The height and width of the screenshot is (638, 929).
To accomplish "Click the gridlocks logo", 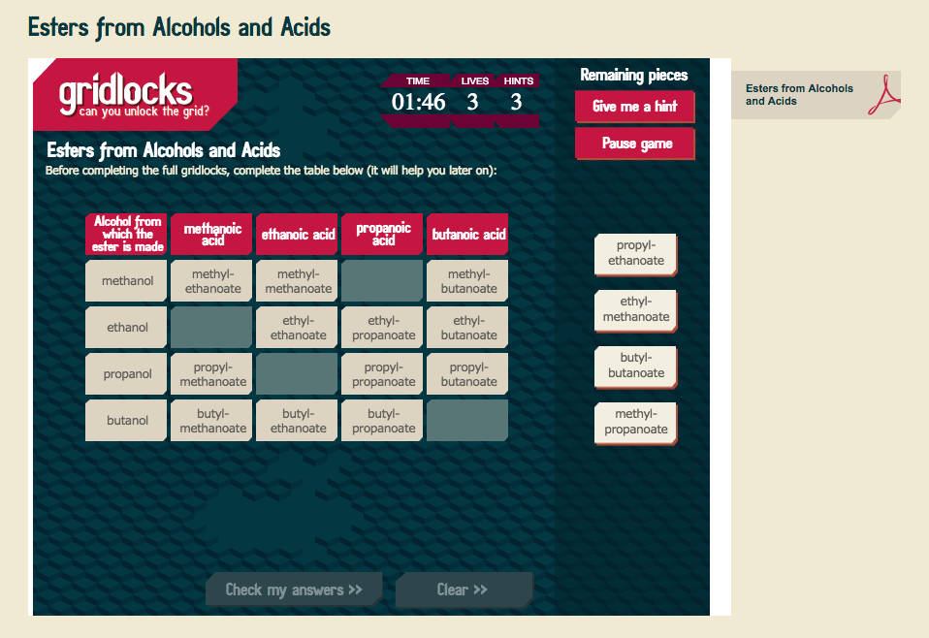I will (x=134, y=95).
